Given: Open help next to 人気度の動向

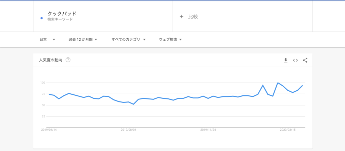Looking at the screenshot, I should point(68,60).
